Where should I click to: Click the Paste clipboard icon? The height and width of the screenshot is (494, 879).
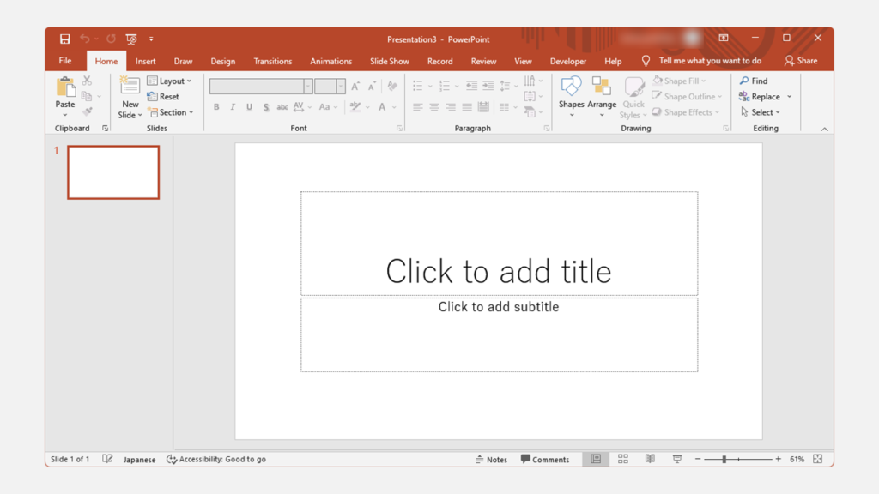[65, 87]
